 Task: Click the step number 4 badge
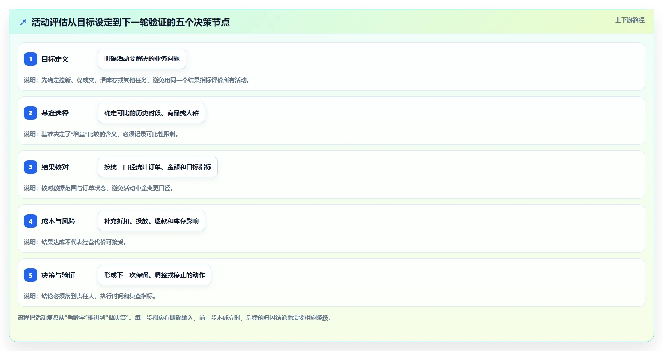pos(31,221)
